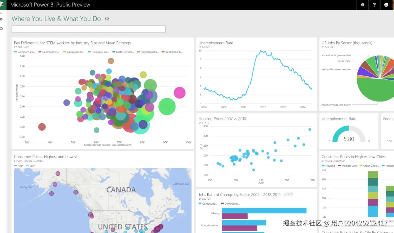Click the tall stacked column bar
The width and height of the screenshot is (394, 233).
tap(373, 194)
